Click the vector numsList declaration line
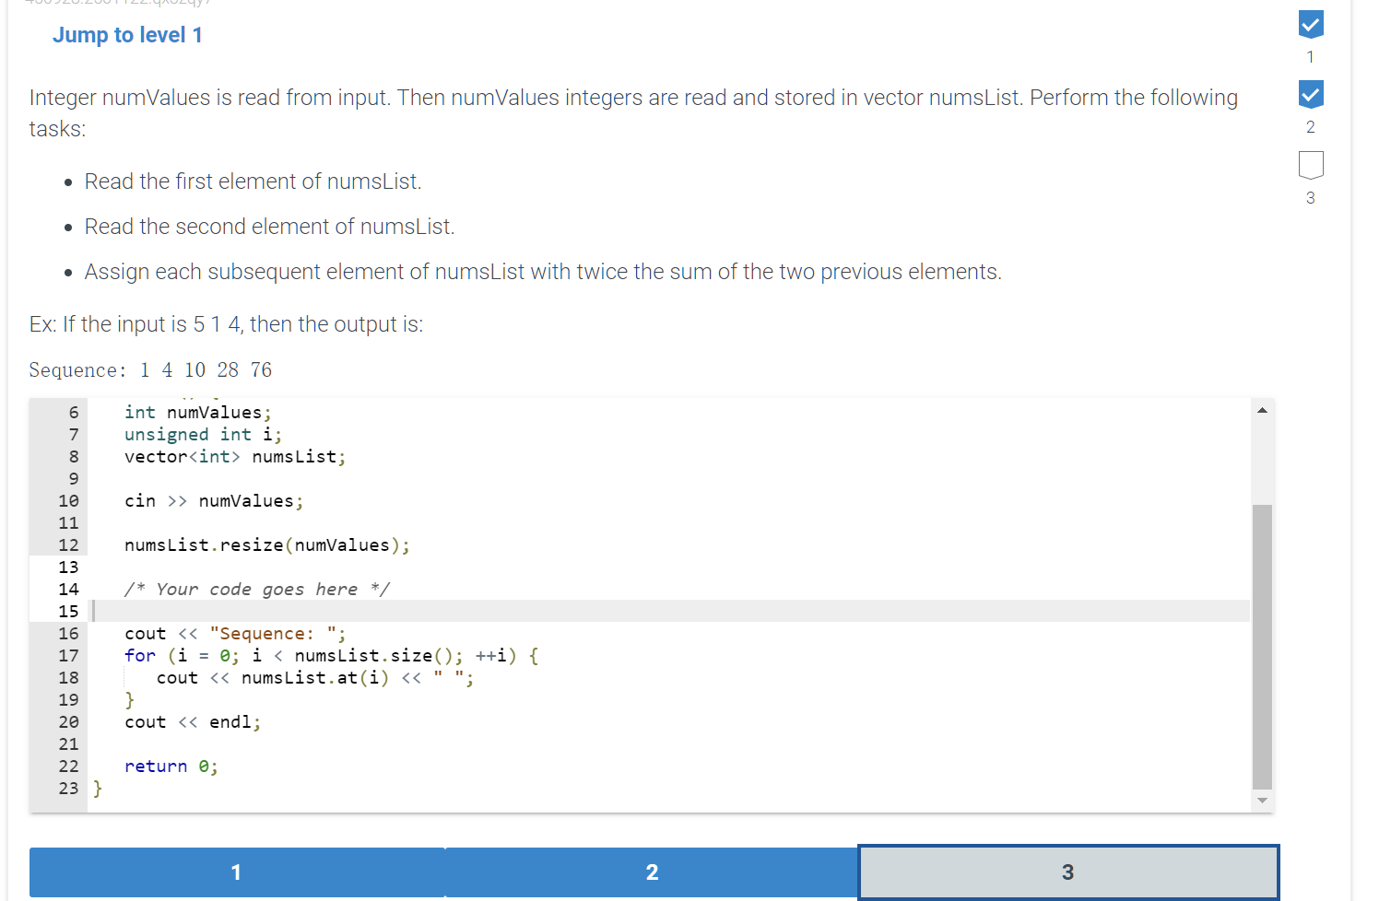The image size is (1391, 901). pyautogui.click(x=234, y=456)
